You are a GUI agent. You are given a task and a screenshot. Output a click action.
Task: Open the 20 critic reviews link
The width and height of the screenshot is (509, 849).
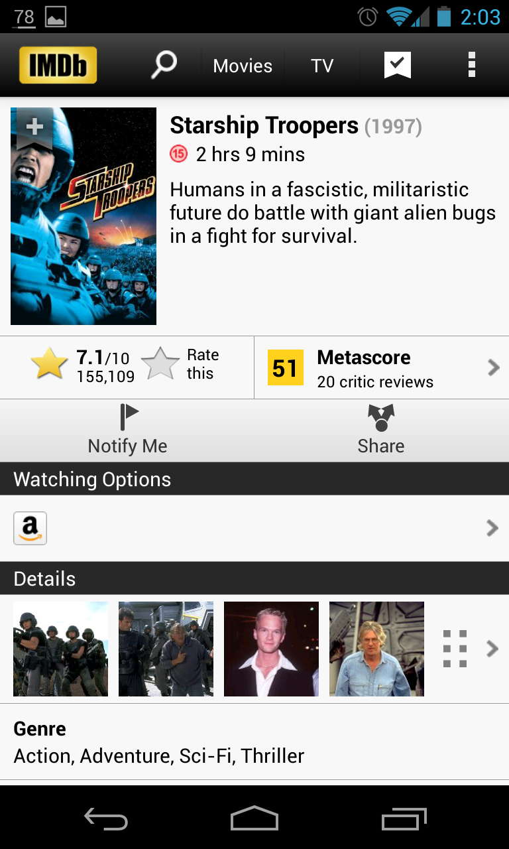click(375, 382)
